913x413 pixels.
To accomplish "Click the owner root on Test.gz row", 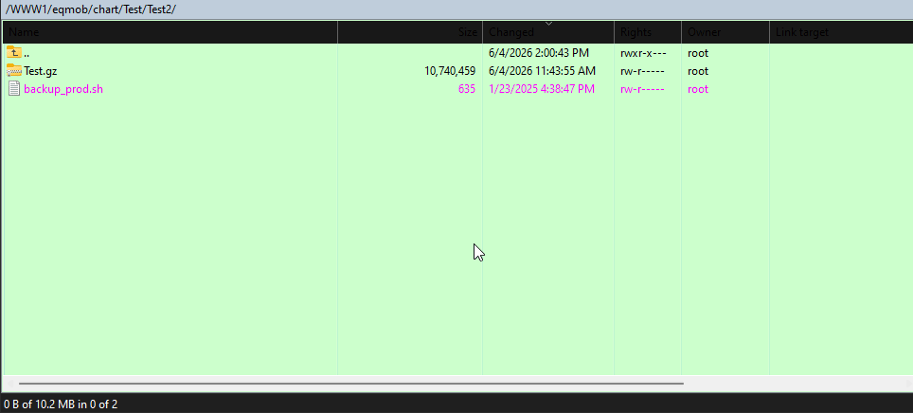I will click(x=698, y=71).
